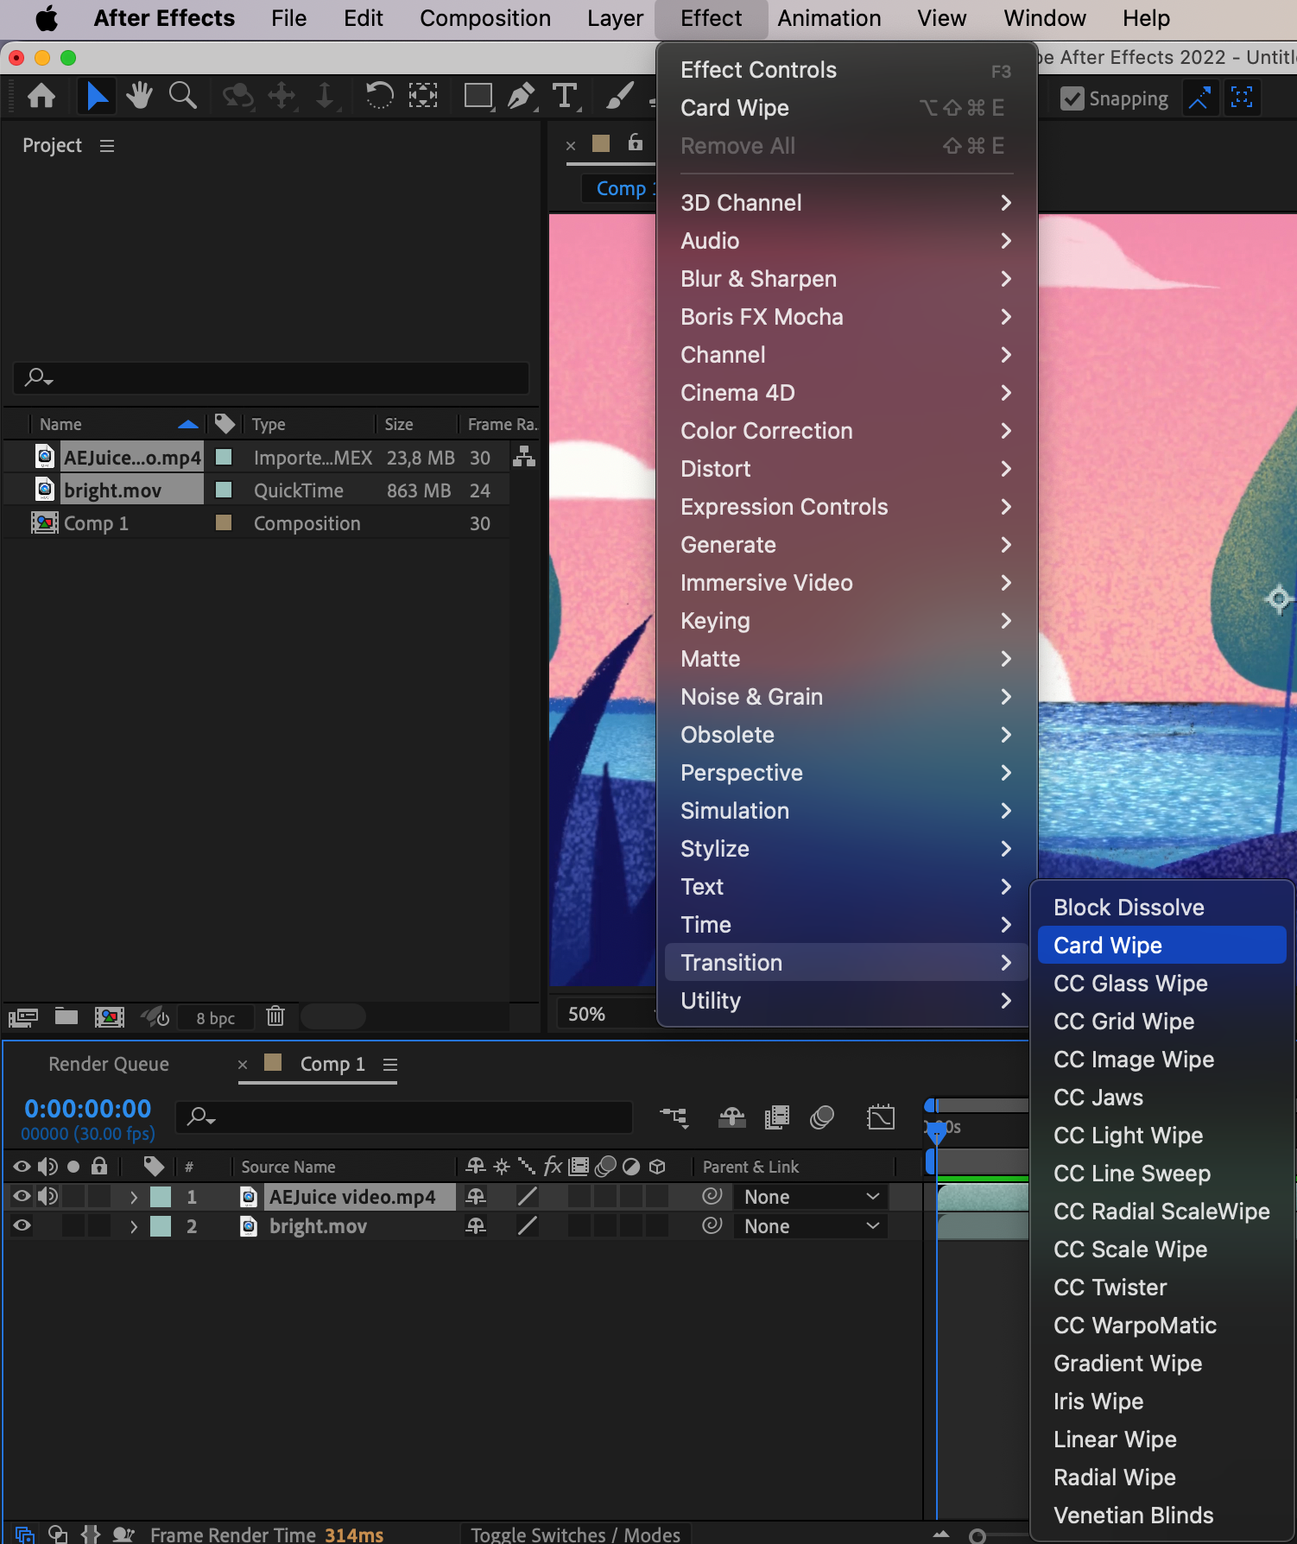
Task: Toggle the Snapping checkbox
Action: click(1072, 98)
